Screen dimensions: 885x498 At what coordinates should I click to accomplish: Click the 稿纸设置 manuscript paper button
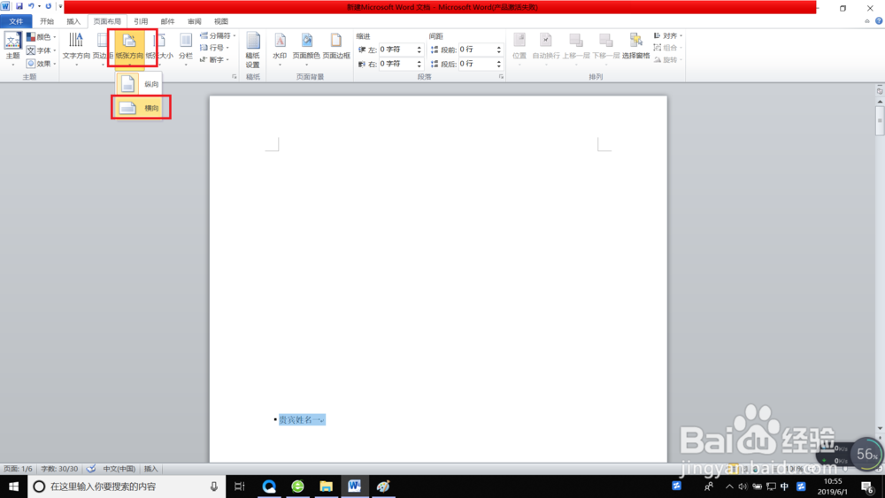pos(252,50)
